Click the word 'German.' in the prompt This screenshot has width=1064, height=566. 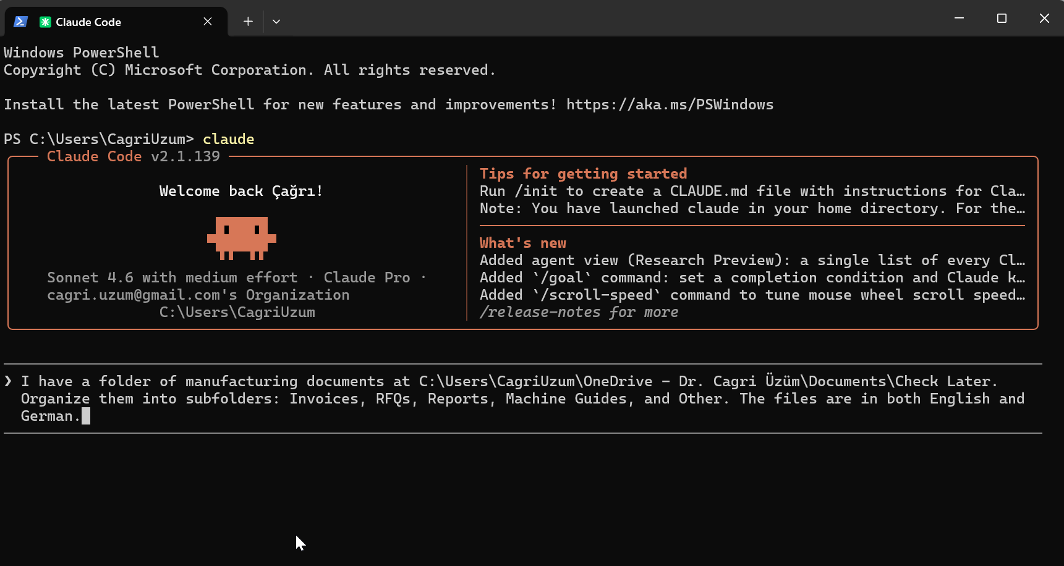click(51, 416)
